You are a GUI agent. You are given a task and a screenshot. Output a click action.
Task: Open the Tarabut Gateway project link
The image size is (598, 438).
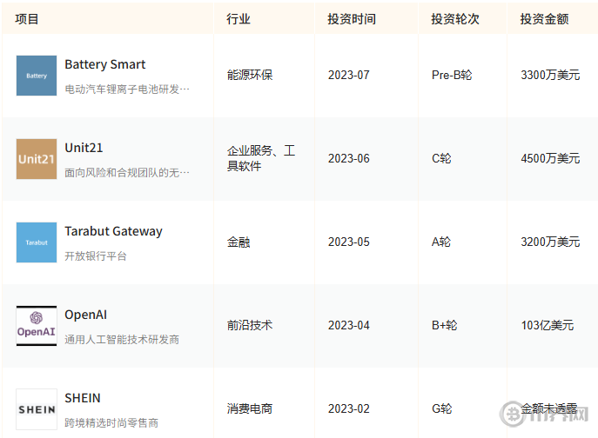point(113,231)
